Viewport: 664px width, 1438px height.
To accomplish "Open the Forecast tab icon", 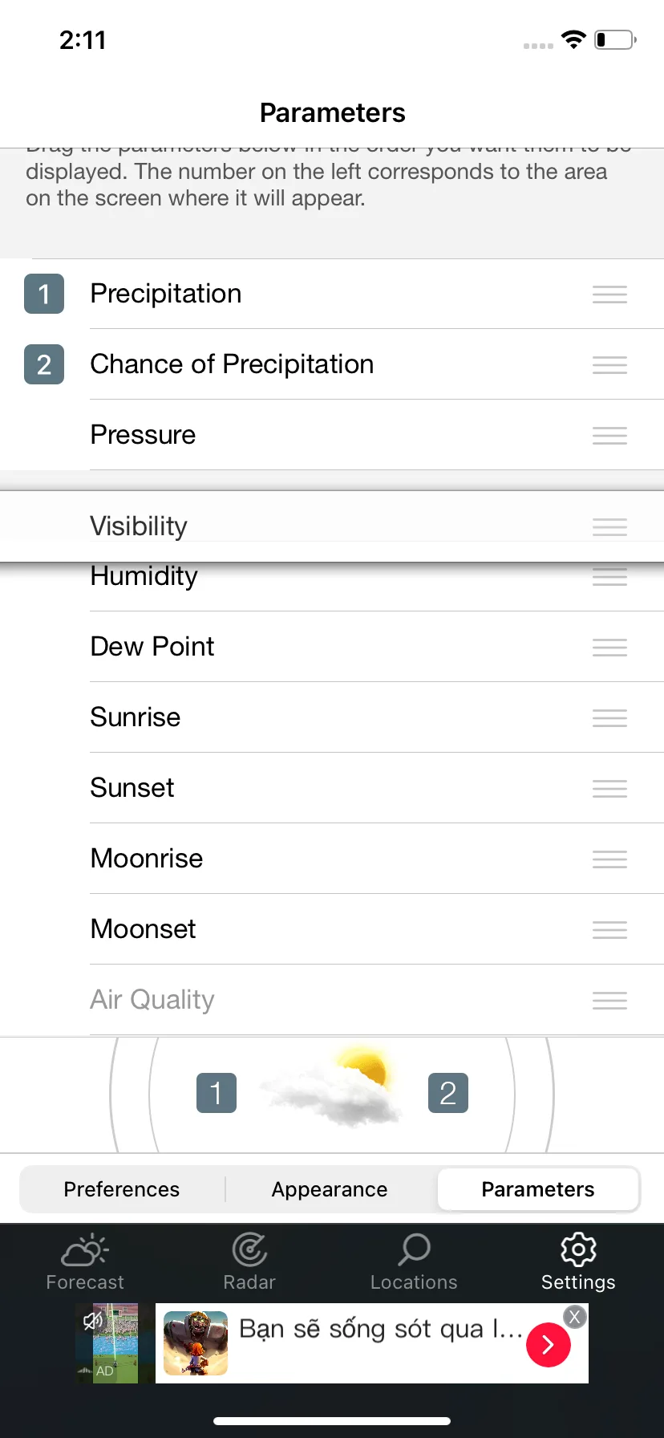I will click(x=85, y=1250).
